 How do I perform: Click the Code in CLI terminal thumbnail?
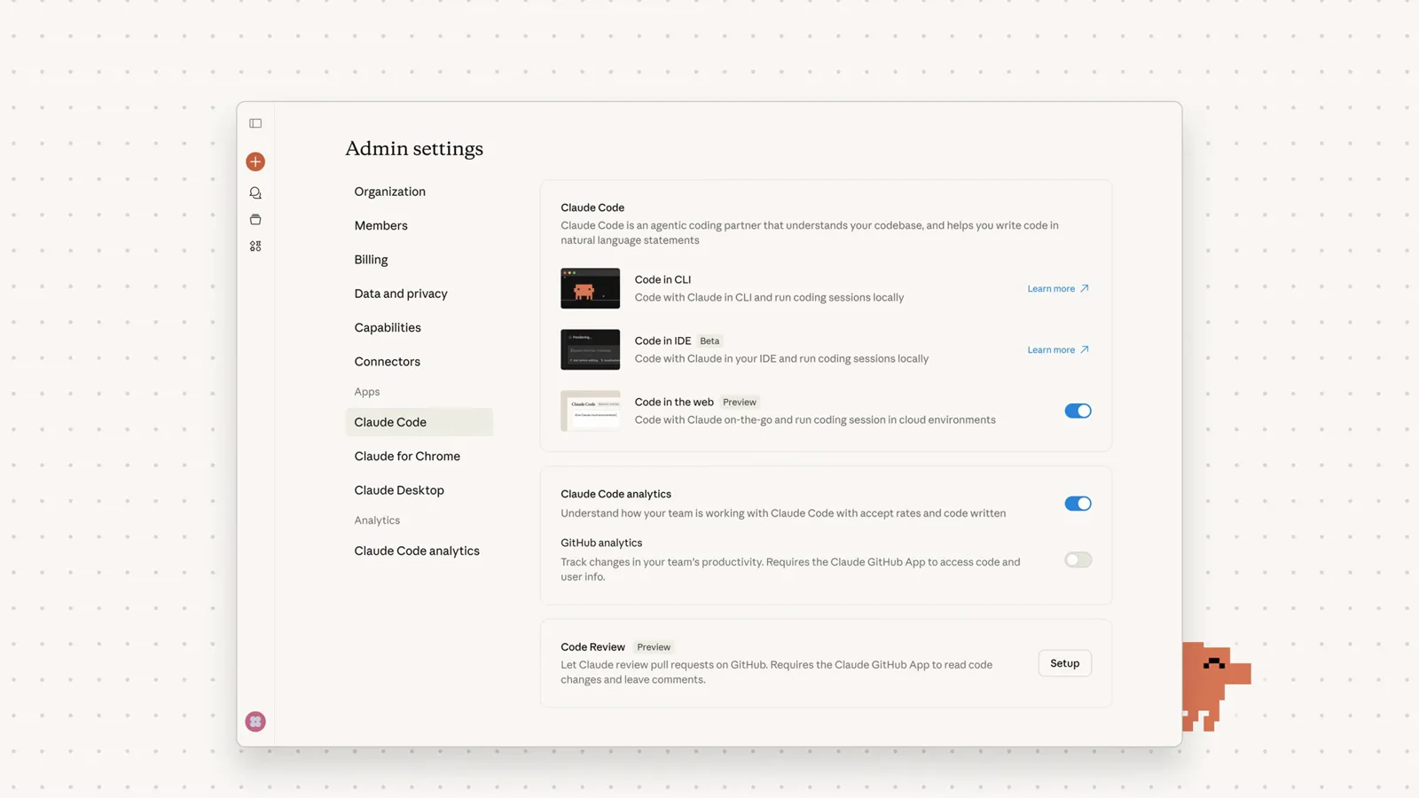point(590,288)
